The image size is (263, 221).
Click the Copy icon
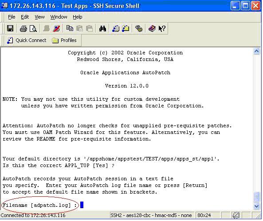tap(70, 28)
